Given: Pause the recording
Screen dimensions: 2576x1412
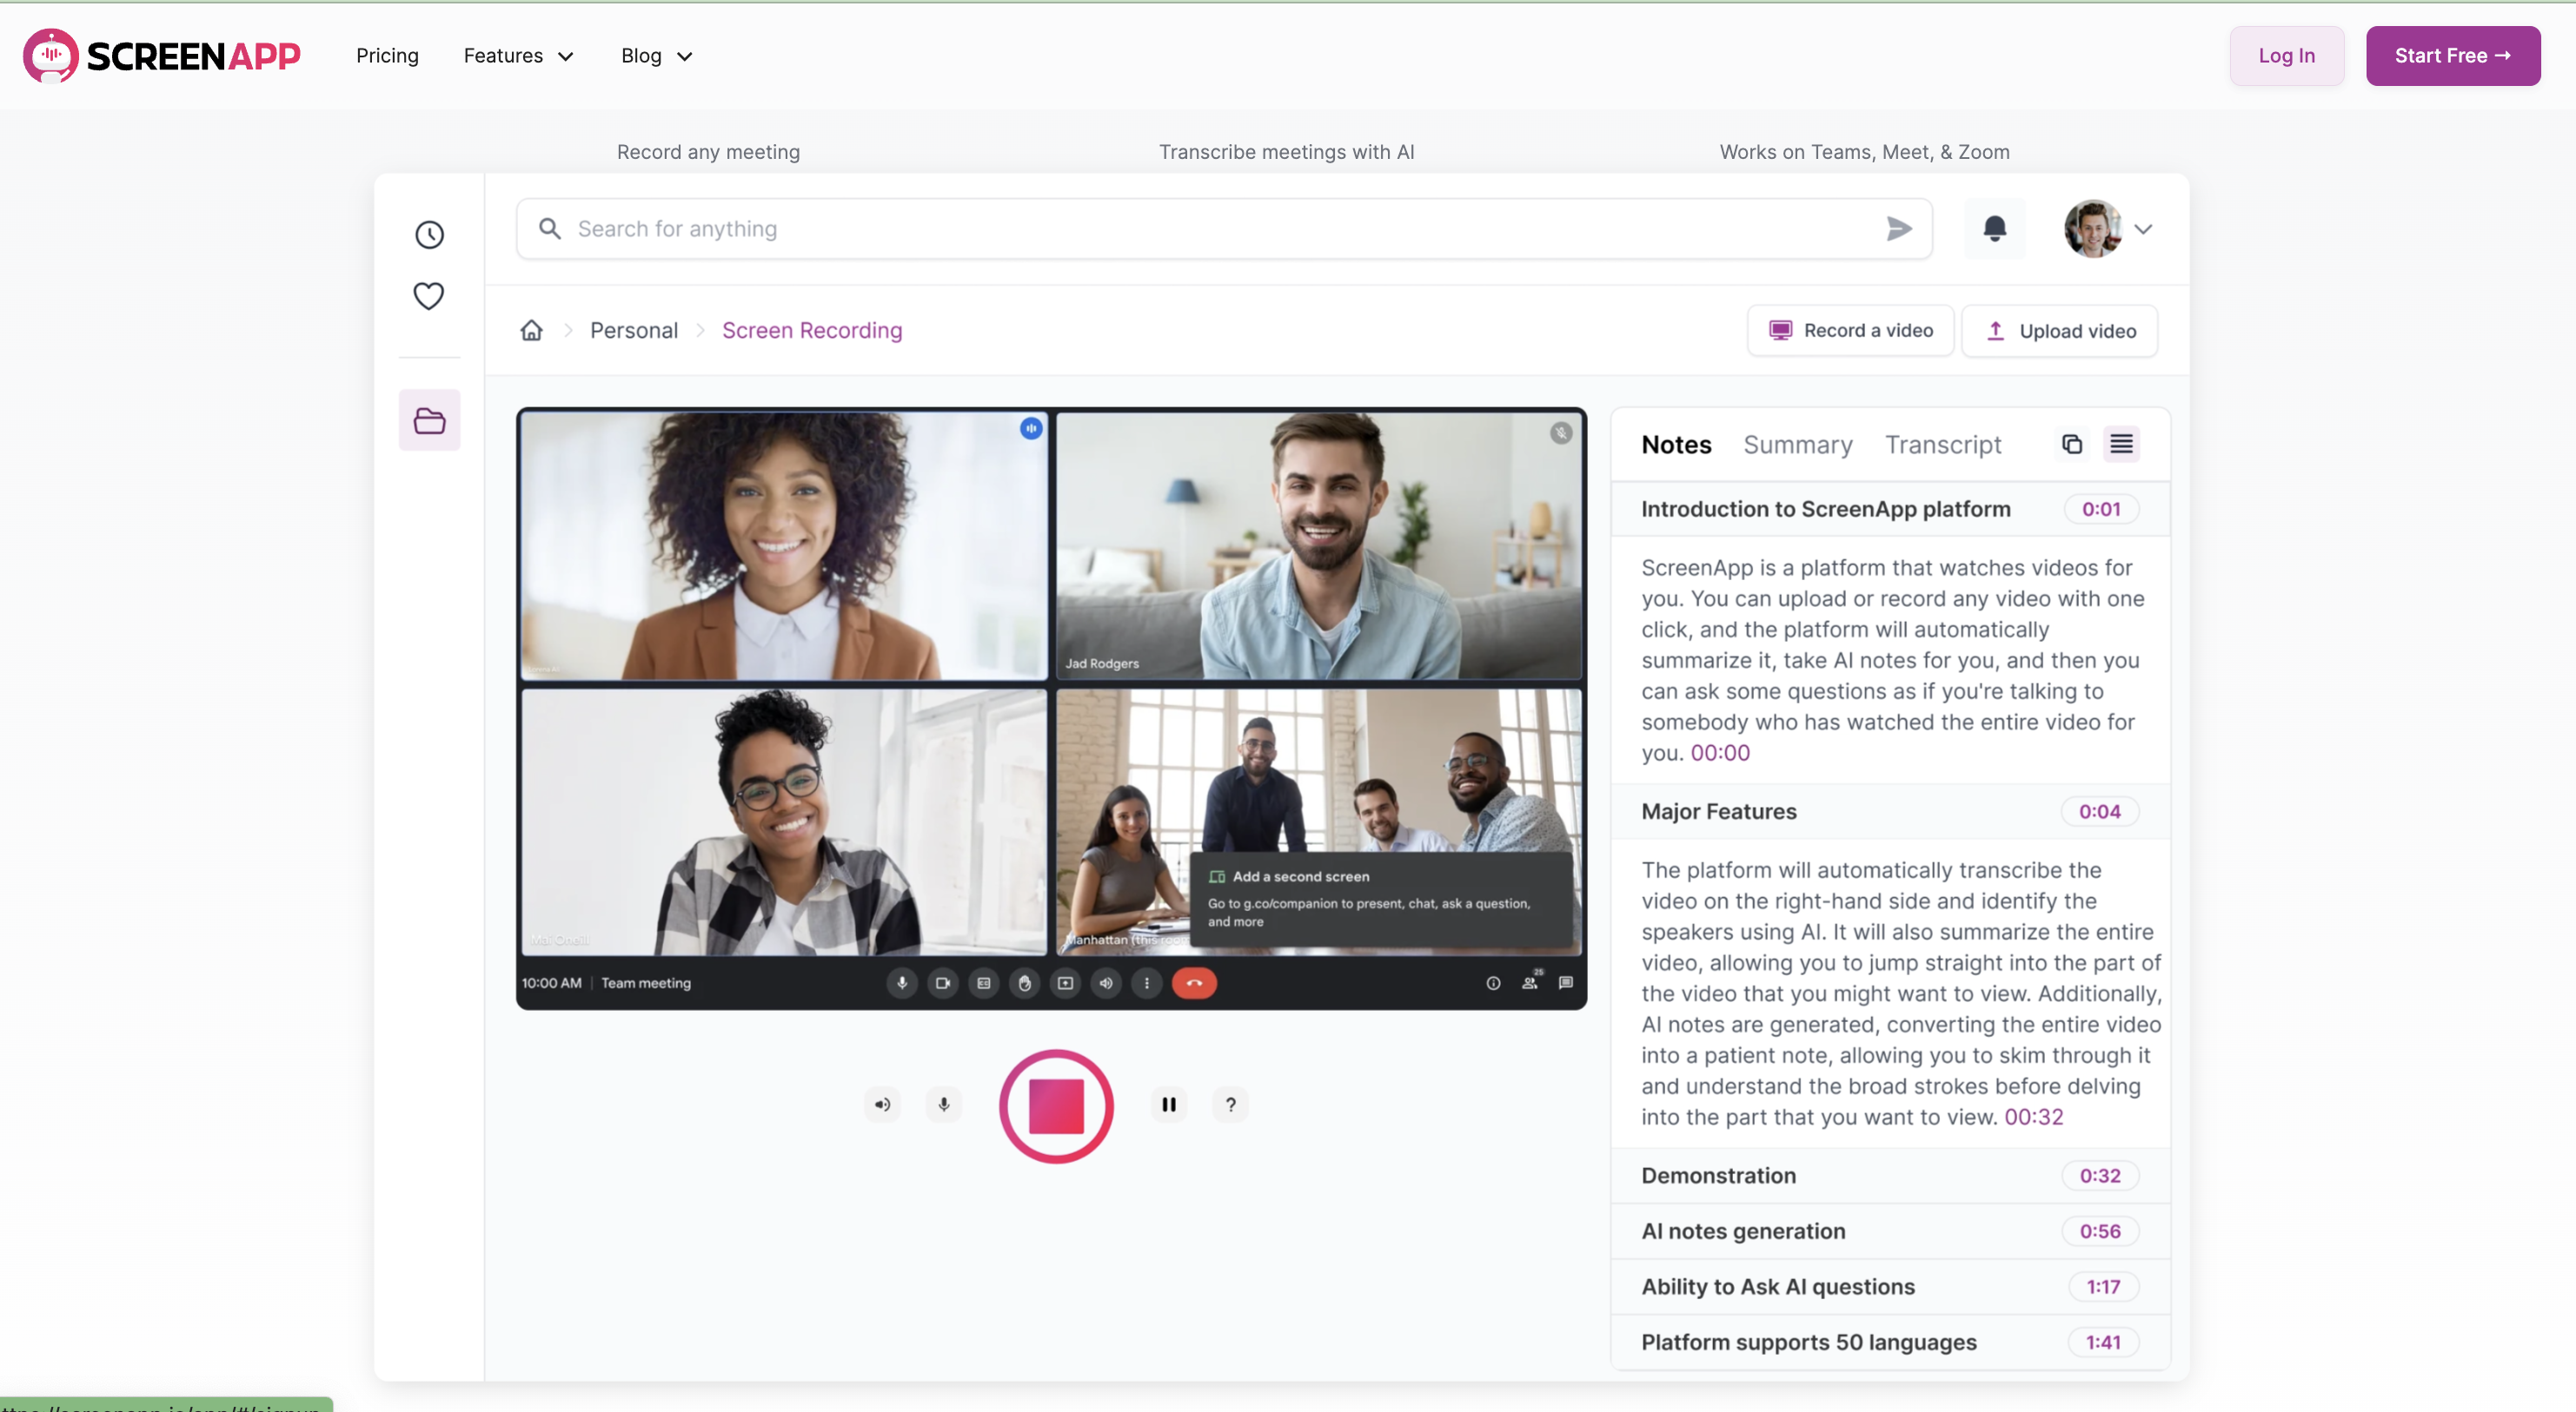Looking at the screenshot, I should tap(1168, 1105).
